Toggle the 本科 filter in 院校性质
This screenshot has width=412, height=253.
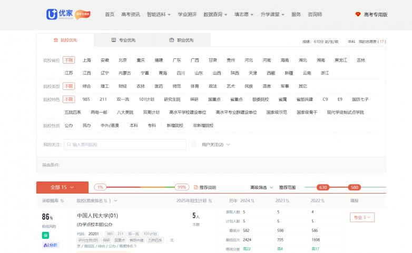pos(134,126)
